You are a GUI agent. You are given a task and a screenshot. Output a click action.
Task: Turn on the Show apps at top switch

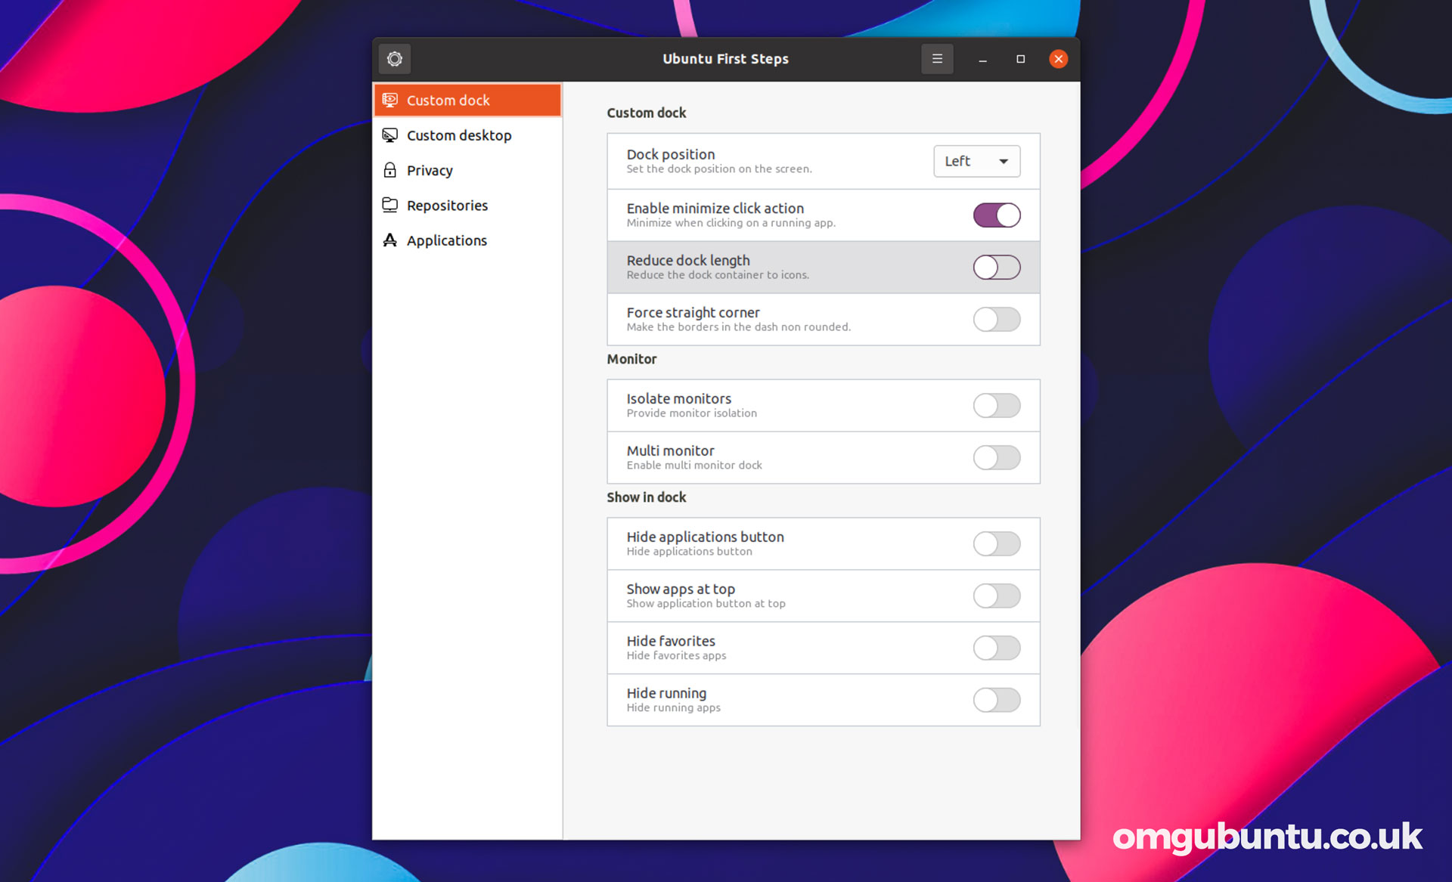click(x=997, y=596)
